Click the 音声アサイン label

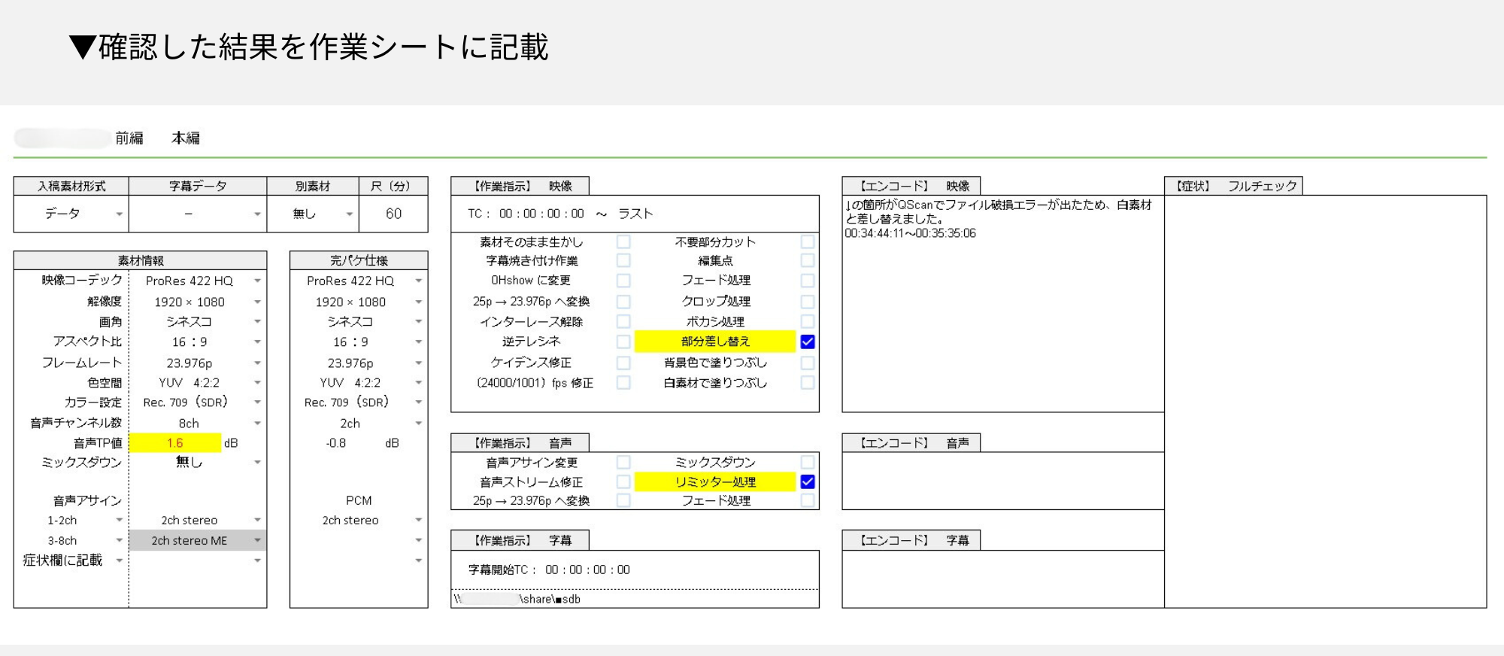(87, 500)
